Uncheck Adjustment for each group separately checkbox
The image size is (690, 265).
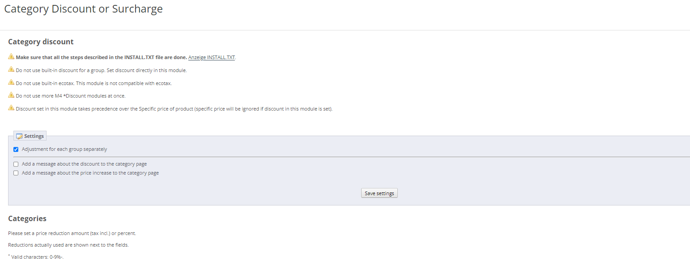point(16,150)
